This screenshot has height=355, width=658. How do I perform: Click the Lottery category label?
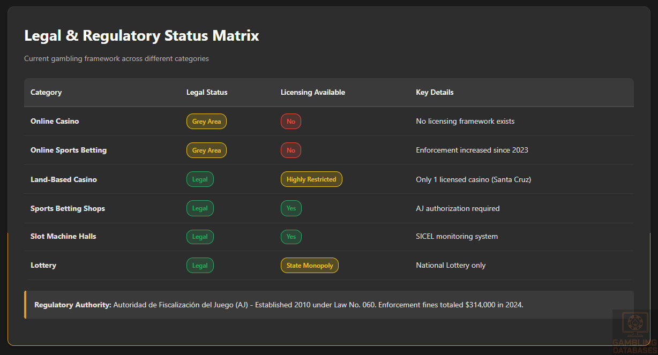pos(43,266)
